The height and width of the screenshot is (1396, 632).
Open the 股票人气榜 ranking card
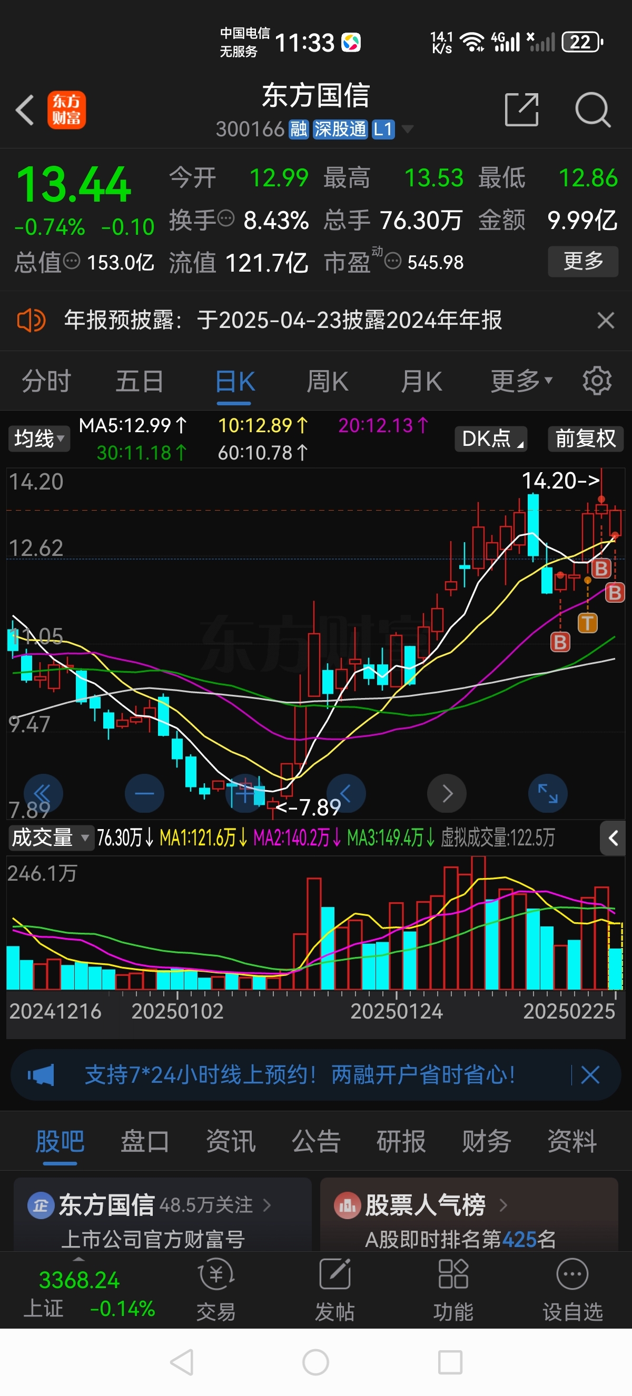[x=469, y=1214]
